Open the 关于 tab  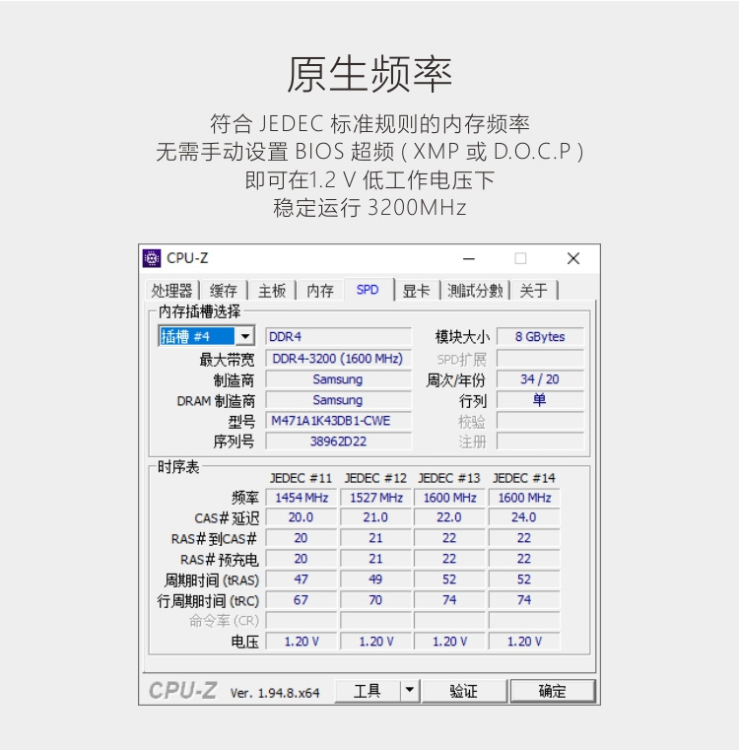(533, 291)
